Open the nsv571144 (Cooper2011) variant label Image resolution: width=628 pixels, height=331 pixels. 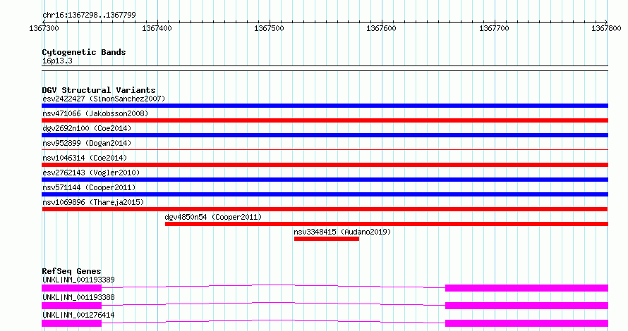pos(89,187)
